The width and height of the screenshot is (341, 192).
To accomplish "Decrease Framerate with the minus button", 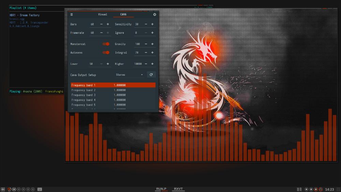I will 101,33.
